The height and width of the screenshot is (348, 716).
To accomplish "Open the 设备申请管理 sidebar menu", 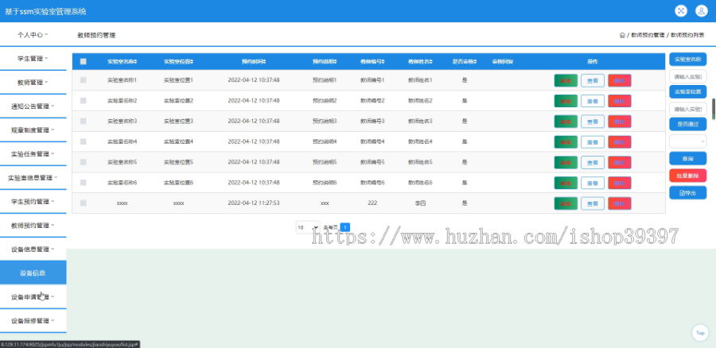I will click(x=33, y=297).
